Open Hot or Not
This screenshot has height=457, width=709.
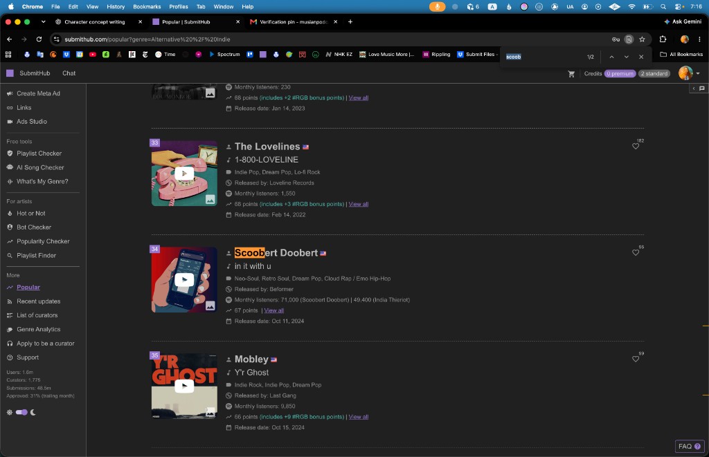coord(30,214)
